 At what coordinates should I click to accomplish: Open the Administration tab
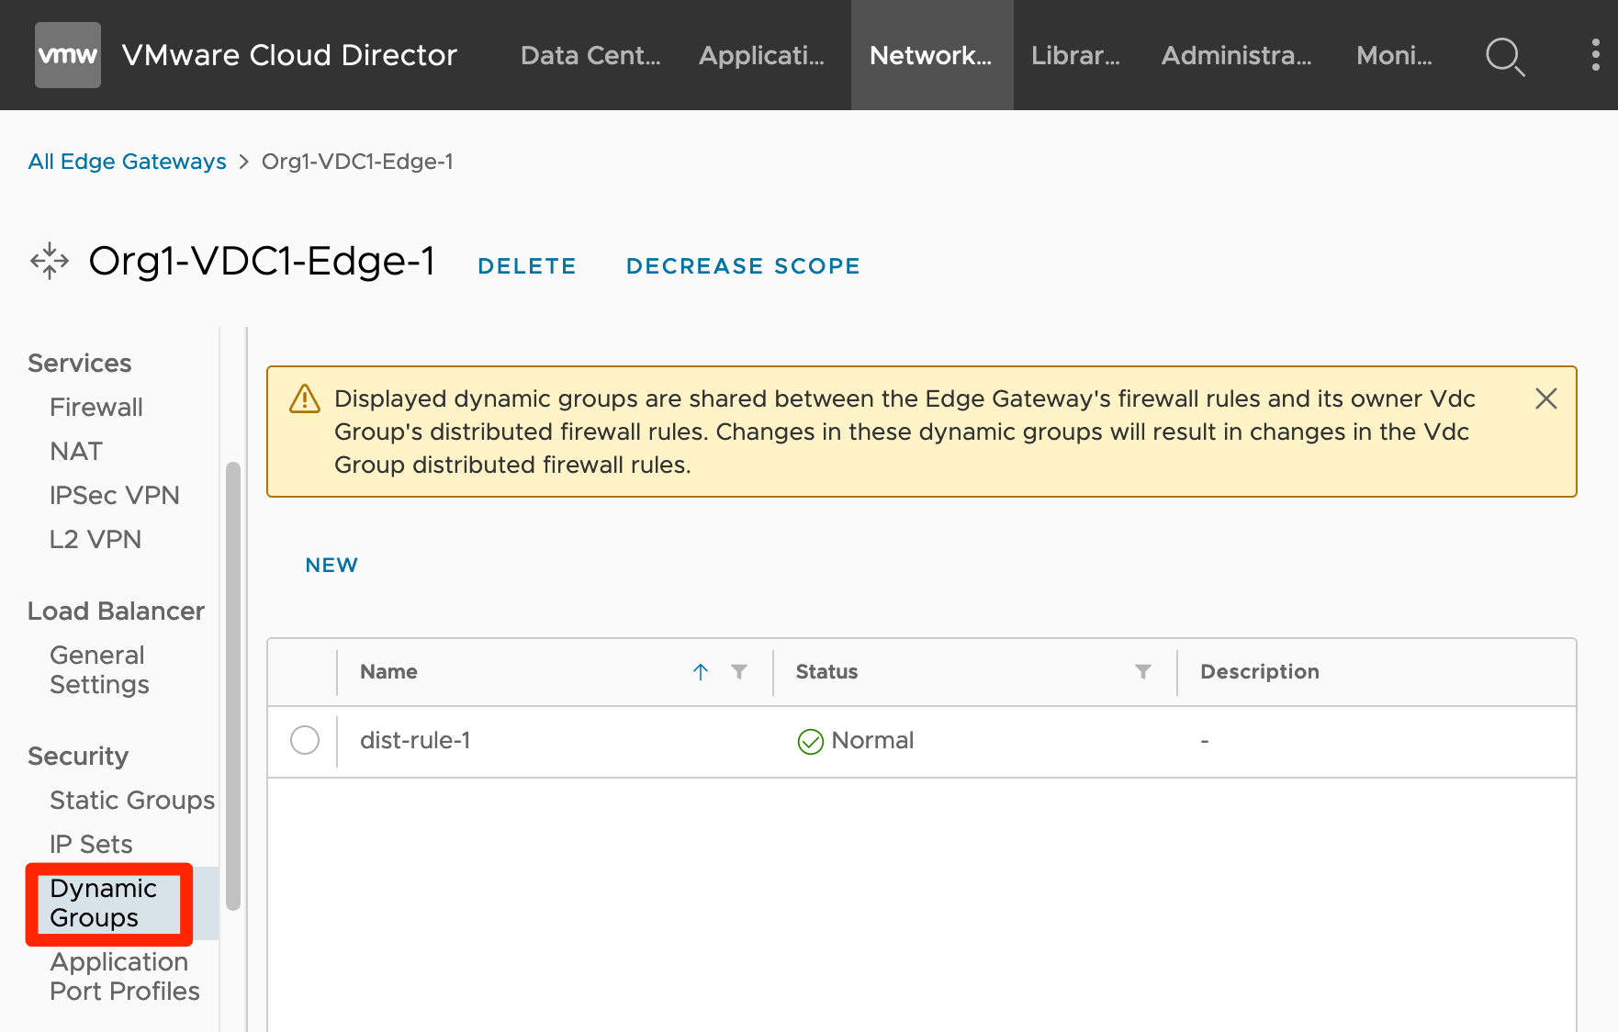click(1237, 55)
